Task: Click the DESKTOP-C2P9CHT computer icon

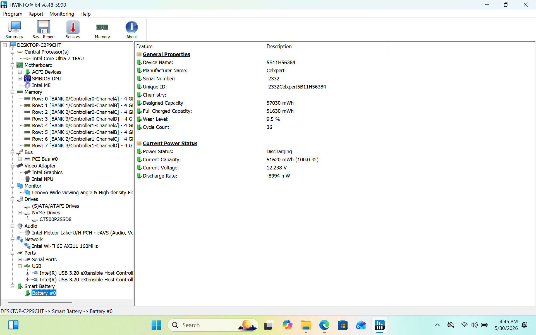Action: pos(13,45)
